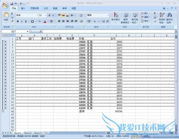Image resolution: width=179 pixels, height=139 pixels.
Task: Apply bottom vertical alignment
Action: [67, 15]
